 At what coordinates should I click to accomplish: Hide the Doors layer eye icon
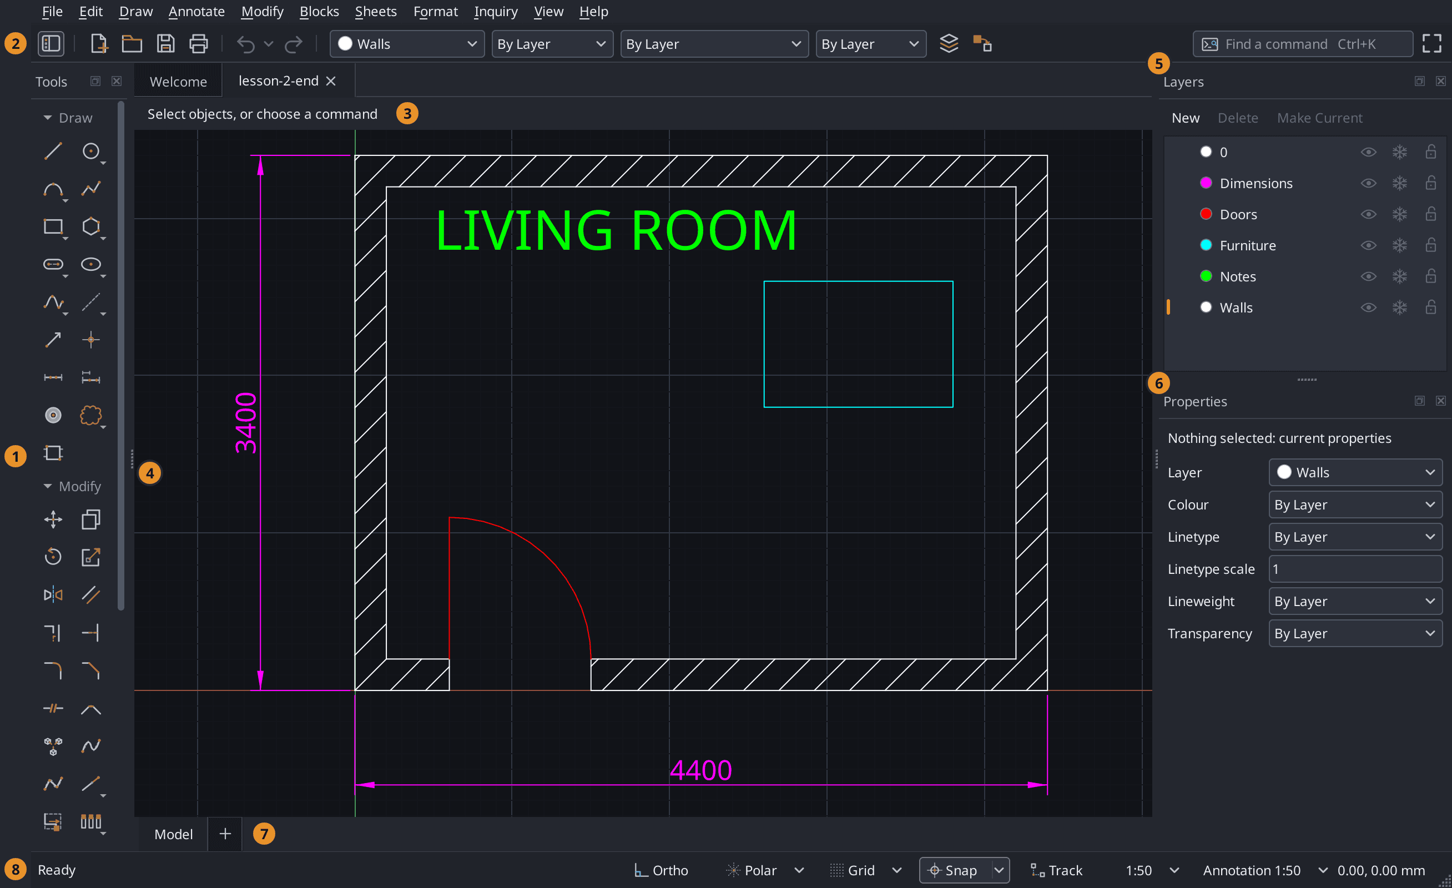tap(1368, 214)
